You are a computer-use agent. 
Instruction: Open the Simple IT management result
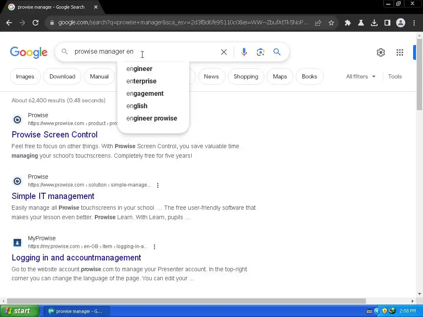(x=53, y=196)
